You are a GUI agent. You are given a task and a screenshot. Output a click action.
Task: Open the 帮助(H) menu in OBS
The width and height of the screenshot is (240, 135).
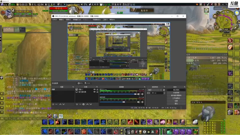[112, 19]
